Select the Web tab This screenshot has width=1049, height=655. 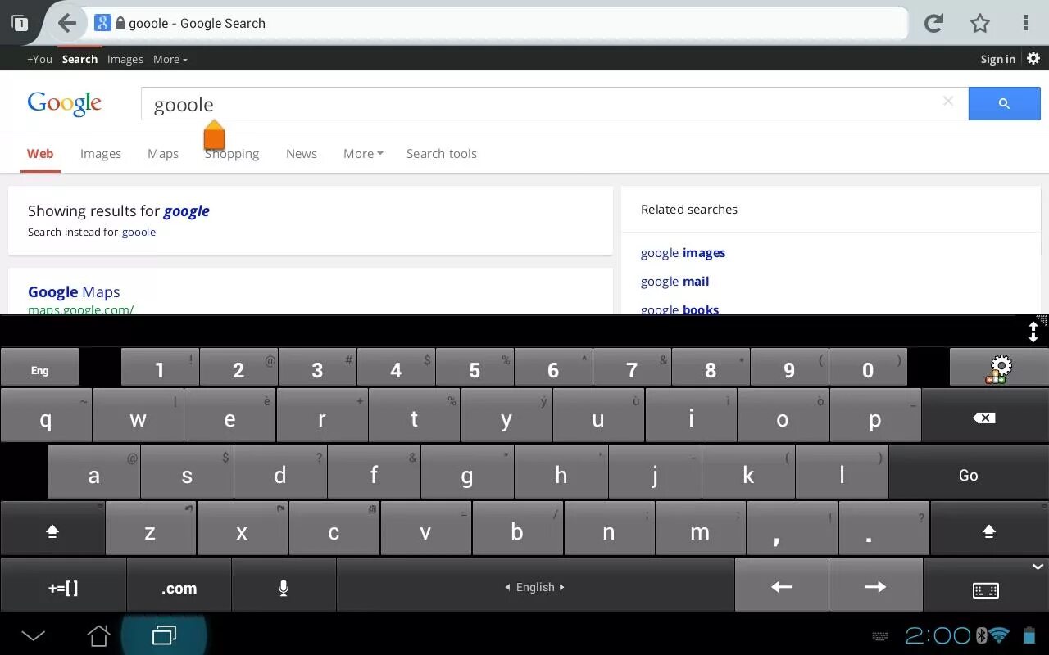coord(40,153)
